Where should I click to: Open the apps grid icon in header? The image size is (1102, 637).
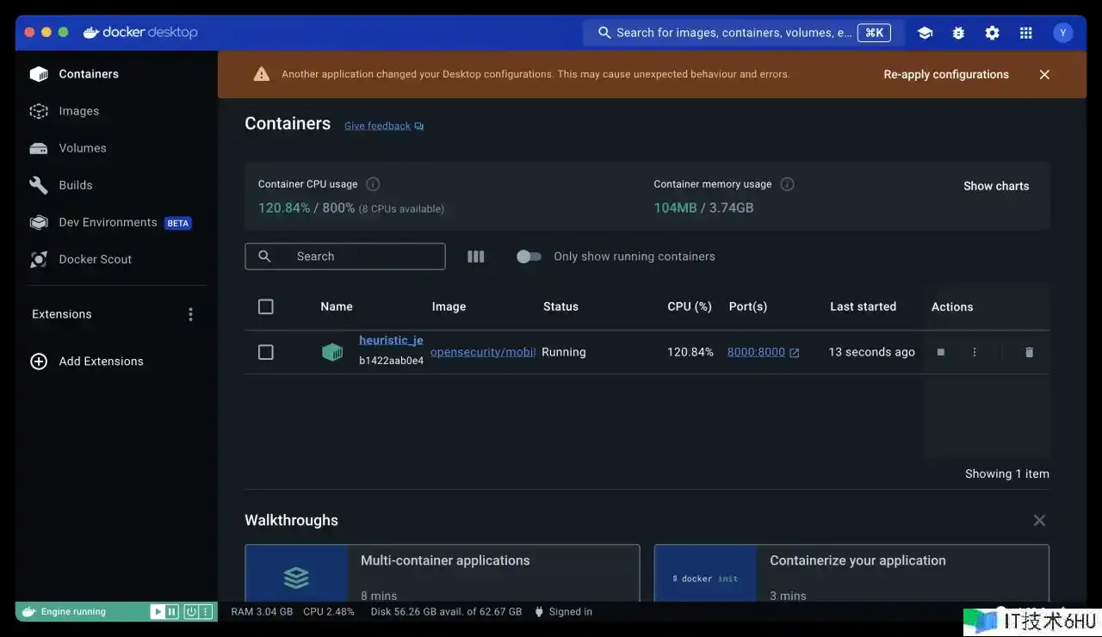click(1025, 33)
